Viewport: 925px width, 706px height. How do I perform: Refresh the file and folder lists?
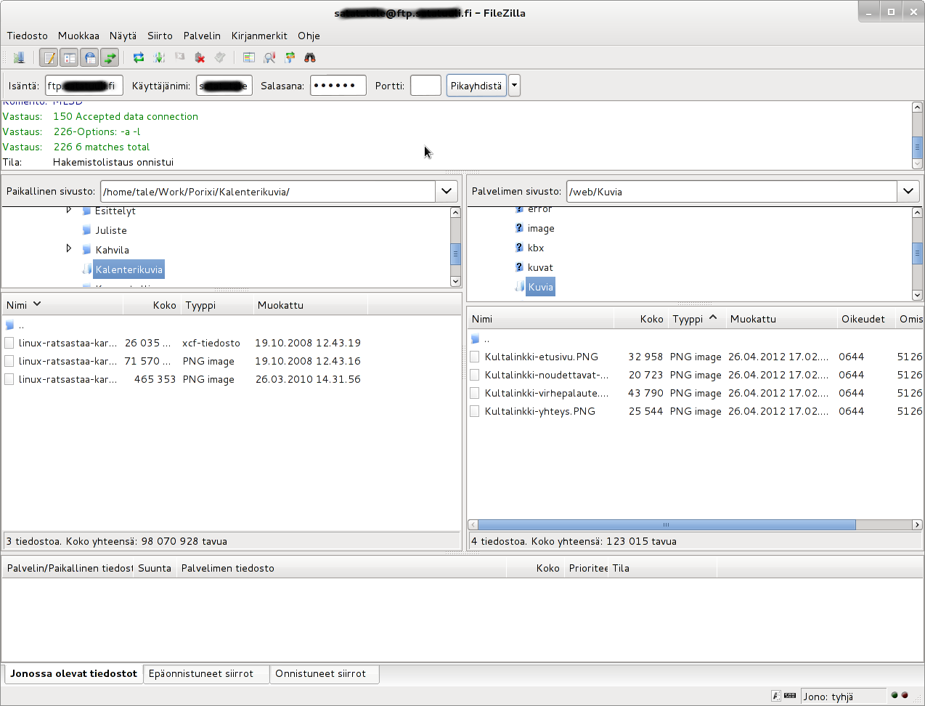pos(138,57)
